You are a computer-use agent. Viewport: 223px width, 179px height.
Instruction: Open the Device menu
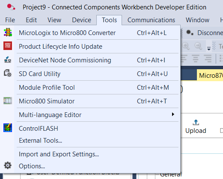(x=81, y=20)
